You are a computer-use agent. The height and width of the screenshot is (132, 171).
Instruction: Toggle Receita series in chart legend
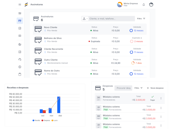(x=36, y=121)
